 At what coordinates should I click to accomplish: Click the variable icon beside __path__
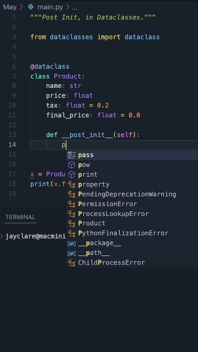pos(71,253)
